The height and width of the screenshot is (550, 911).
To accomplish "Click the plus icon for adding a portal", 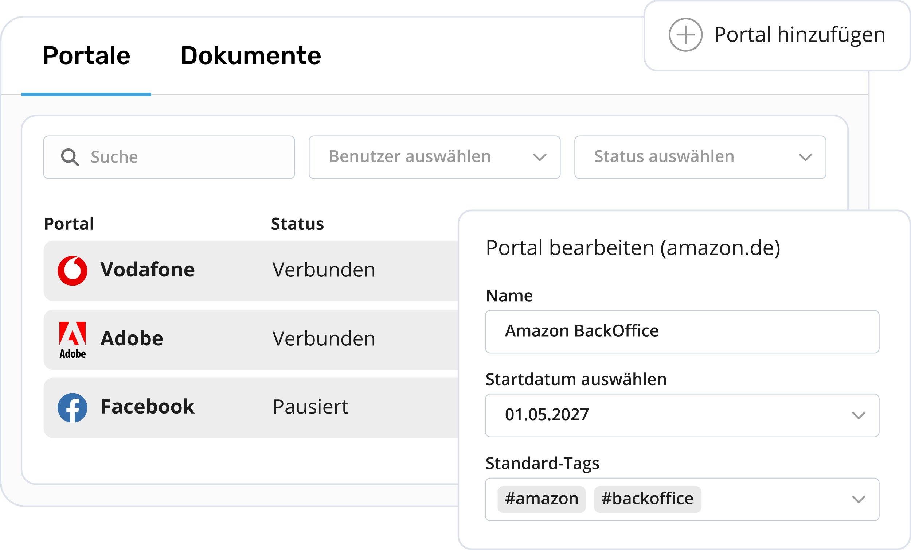I will pyautogui.click(x=685, y=35).
